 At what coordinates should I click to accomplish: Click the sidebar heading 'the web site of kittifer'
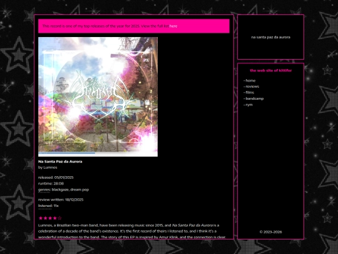click(271, 70)
